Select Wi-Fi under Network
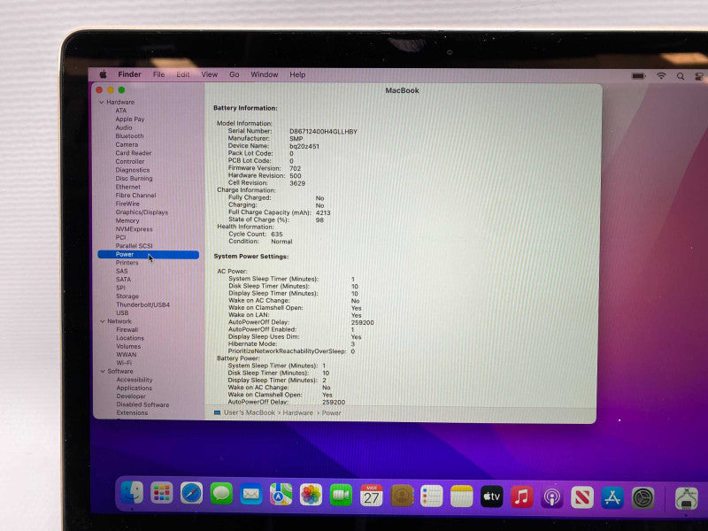 point(124,363)
